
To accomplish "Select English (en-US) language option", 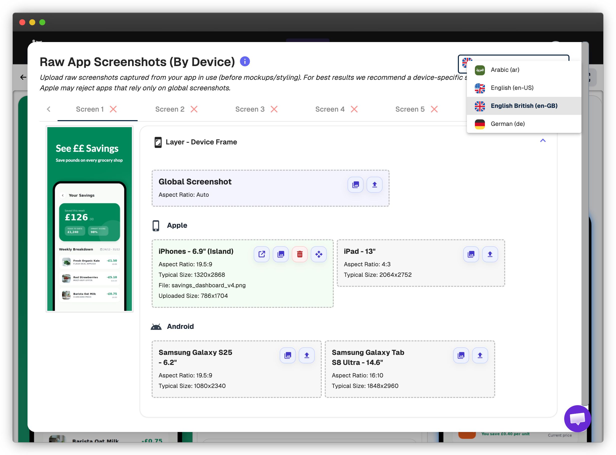I will click(524, 88).
